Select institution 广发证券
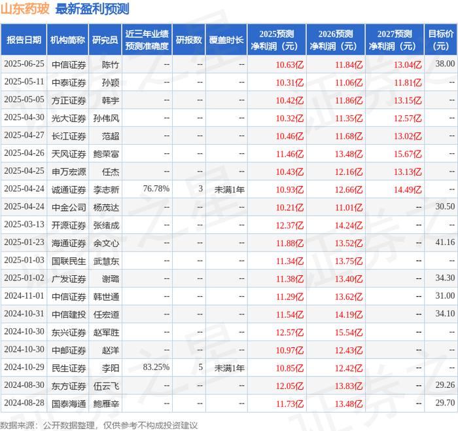The height and width of the screenshot is (431, 458). [x=69, y=278]
